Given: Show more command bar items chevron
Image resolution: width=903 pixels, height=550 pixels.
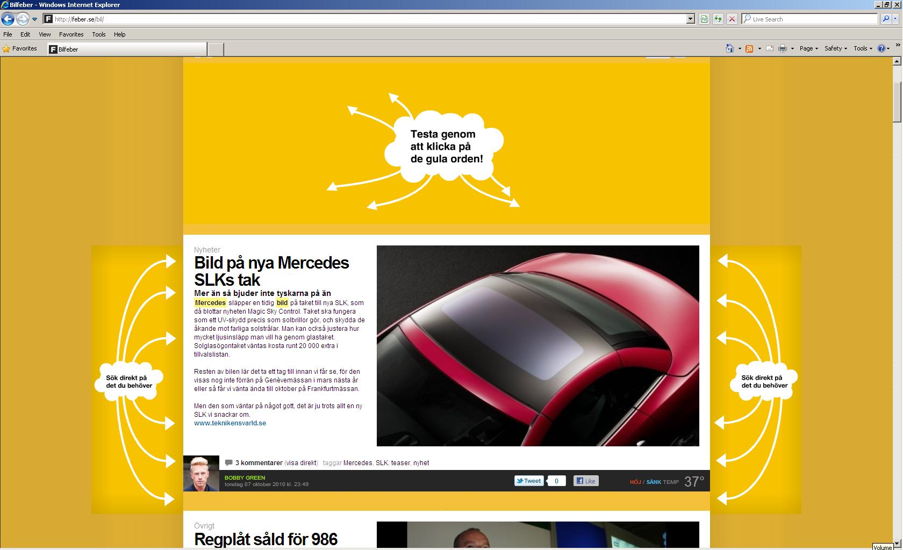Looking at the screenshot, I should coord(898,45).
